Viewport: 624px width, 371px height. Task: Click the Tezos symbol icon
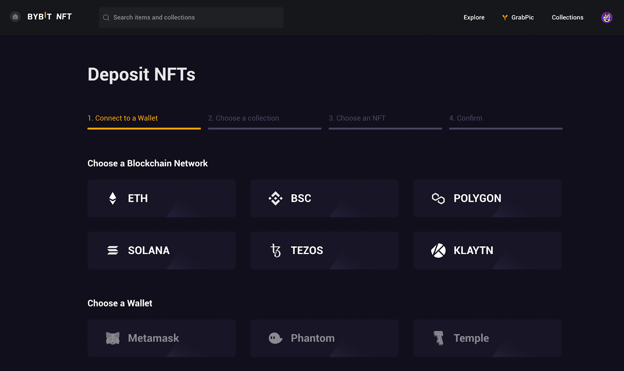coord(276,250)
